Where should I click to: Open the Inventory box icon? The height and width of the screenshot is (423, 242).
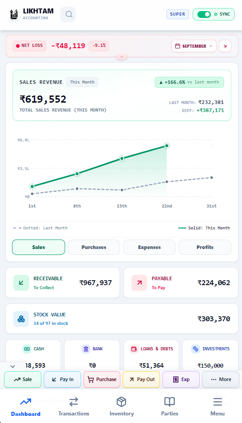coord(122,402)
